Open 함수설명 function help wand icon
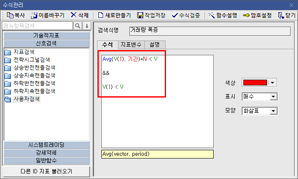Screen dimensions: 298x179 (x=211, y=15)
